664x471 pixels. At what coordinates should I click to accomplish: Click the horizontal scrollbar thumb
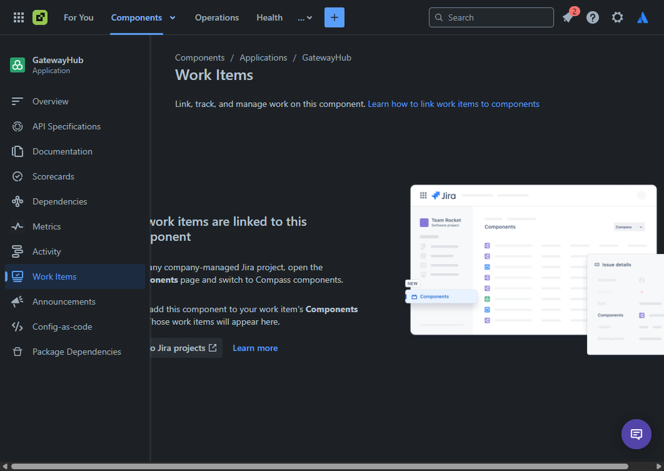320,466
